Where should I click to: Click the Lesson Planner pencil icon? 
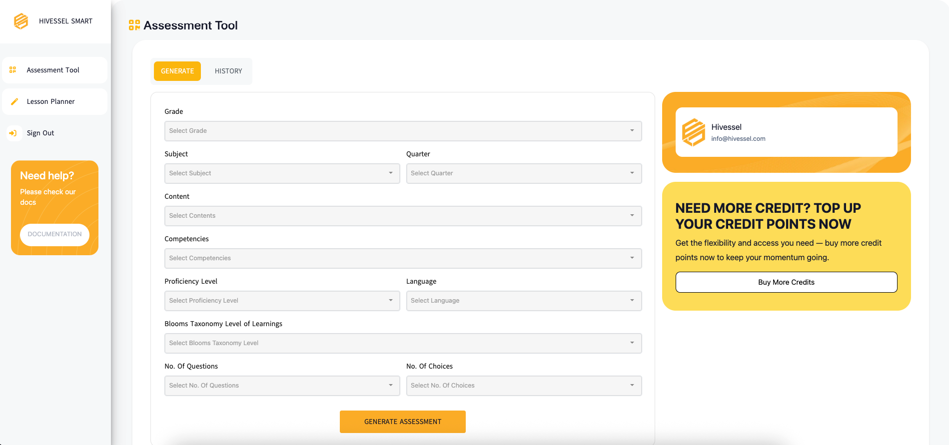click(14, 101)
